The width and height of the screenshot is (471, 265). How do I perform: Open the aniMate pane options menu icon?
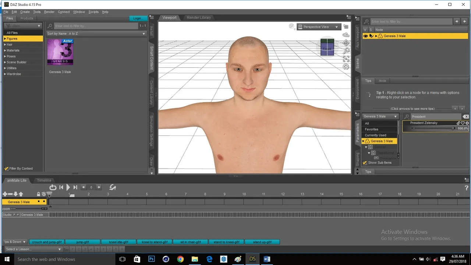click(x=467, y=180)
